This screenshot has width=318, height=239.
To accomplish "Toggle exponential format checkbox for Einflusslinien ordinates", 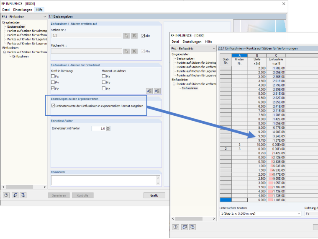I will [x=53, y=106].
